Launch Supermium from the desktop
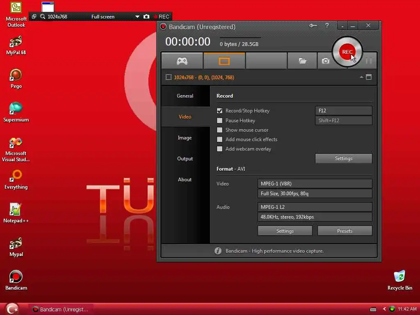 16,112
